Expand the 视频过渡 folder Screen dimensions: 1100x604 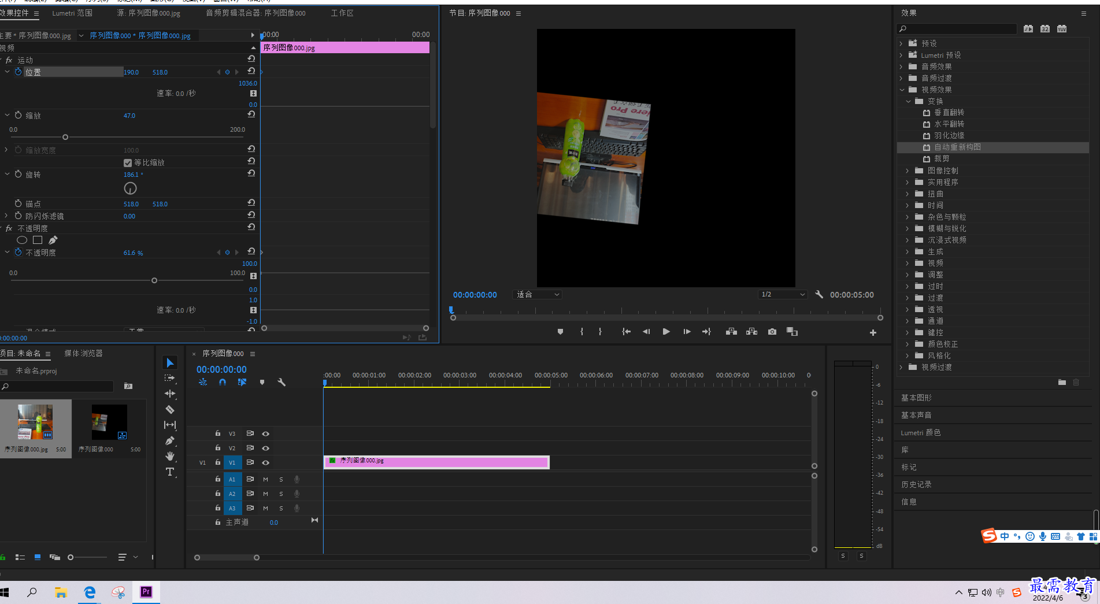point(901,367)
